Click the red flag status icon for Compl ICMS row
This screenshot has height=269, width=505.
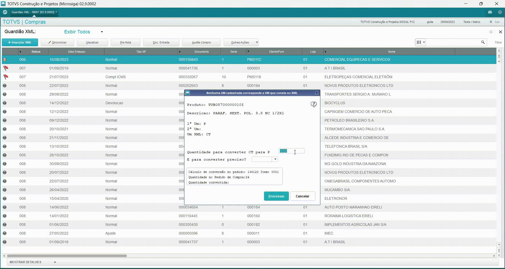pyautogui.click(x=6, y=77)
